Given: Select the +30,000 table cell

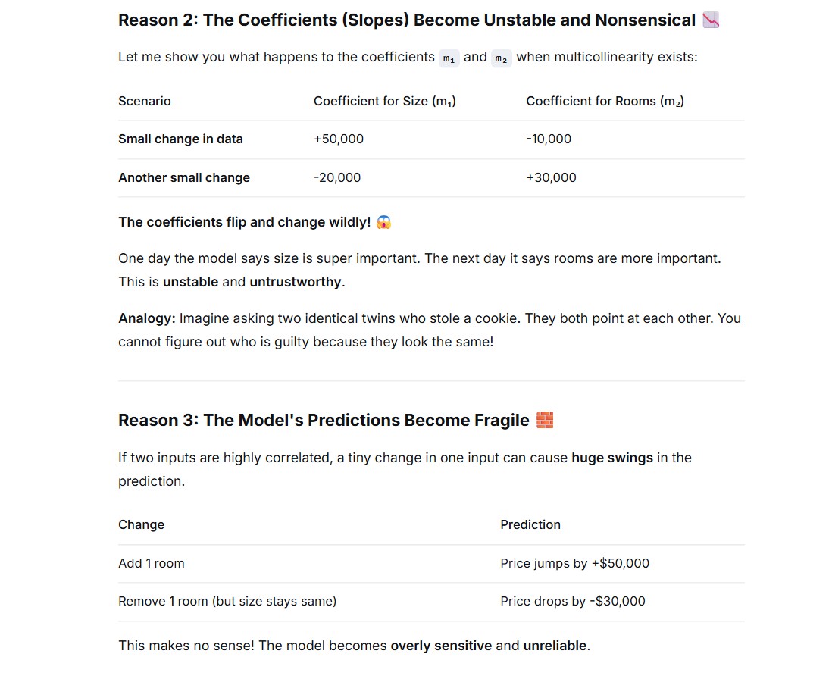Looking at the screenshot, I should coord(551,178).
